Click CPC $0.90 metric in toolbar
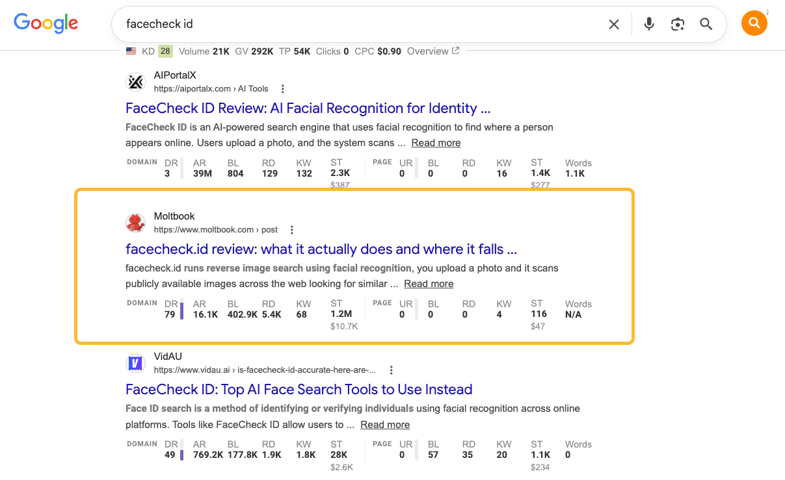785x480 pixels. point(378,51)
